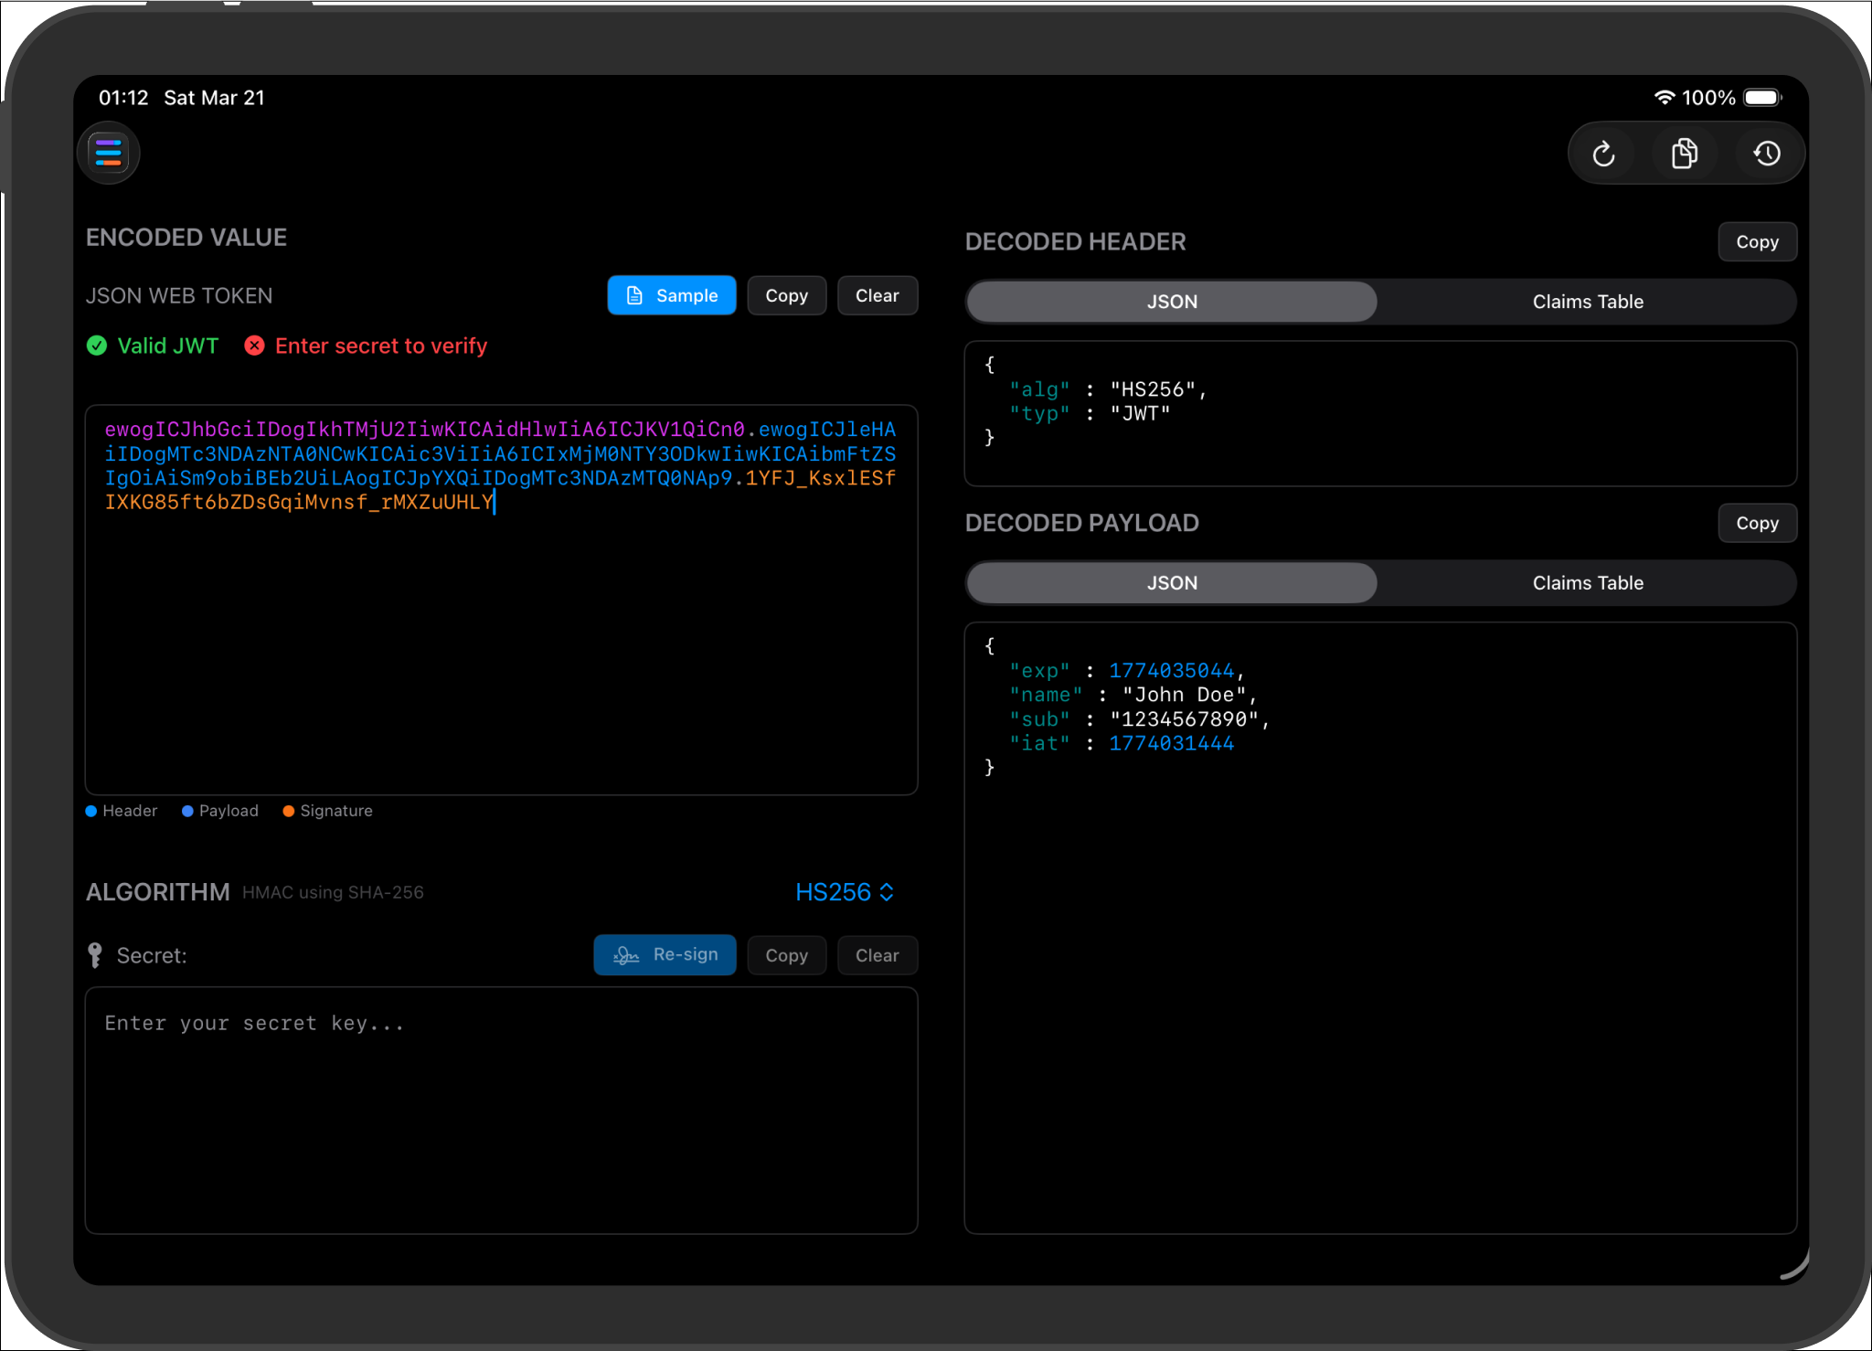Click the orange Signature legend dot
The width and height of the screenshot is (1872, 1351).
[288, 811]
